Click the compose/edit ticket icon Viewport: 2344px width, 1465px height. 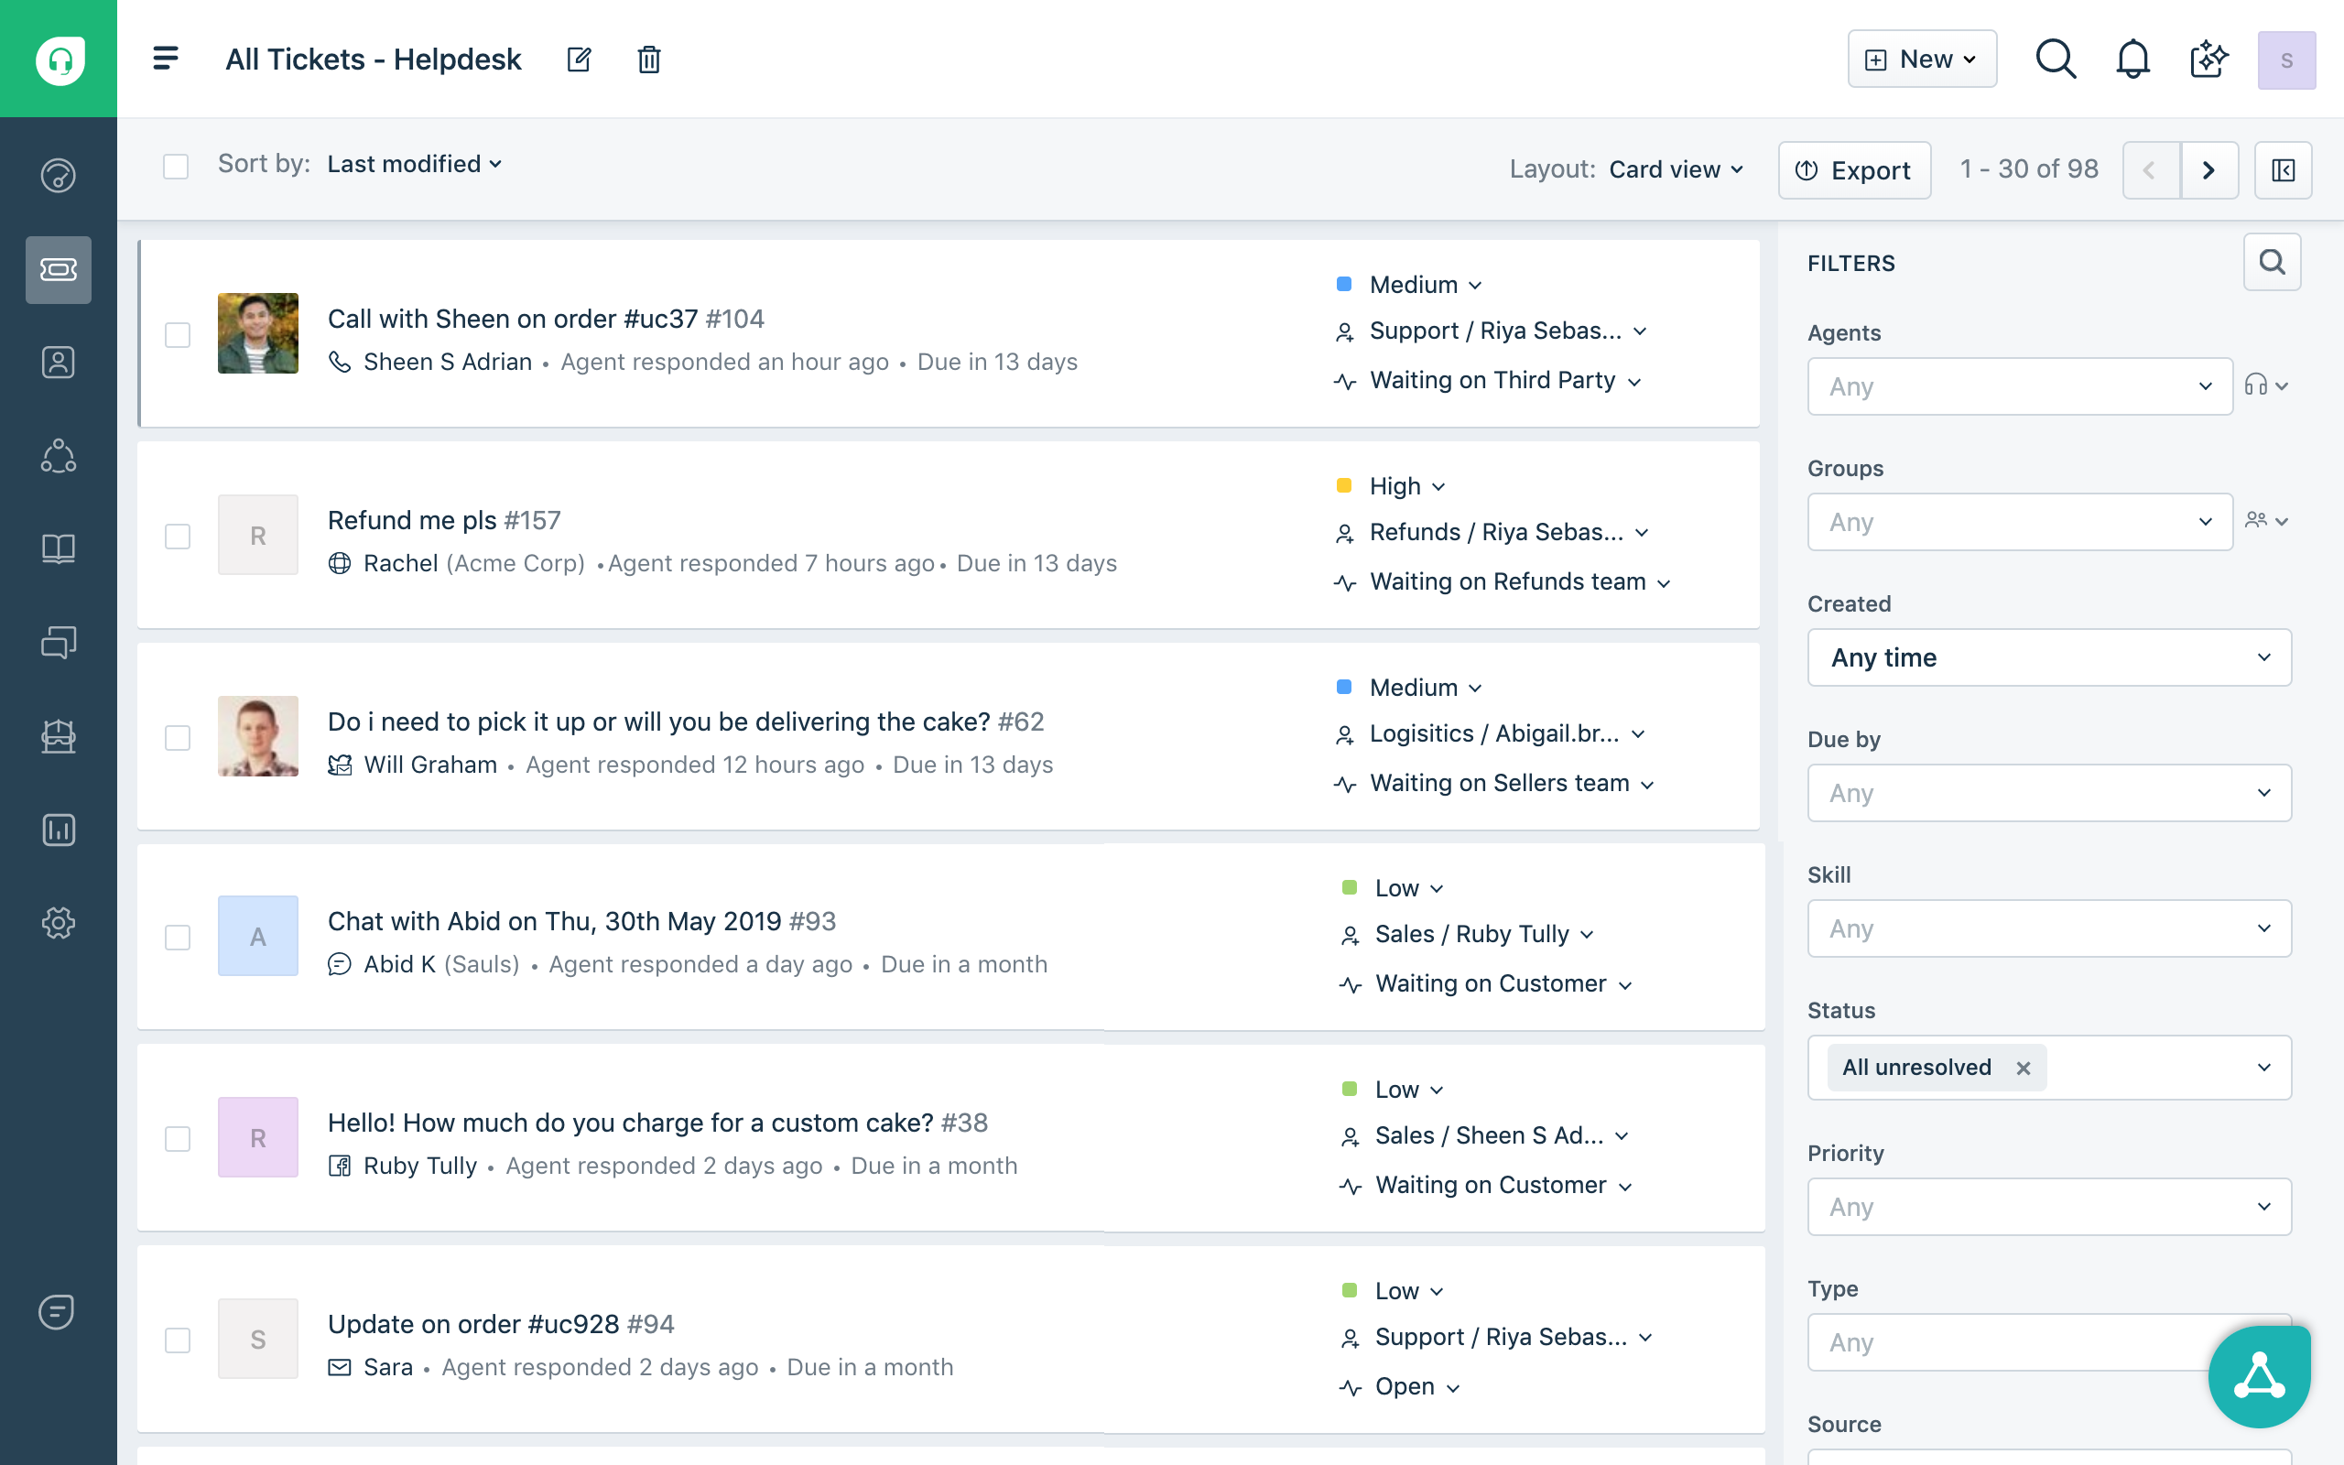click(579, 60)
